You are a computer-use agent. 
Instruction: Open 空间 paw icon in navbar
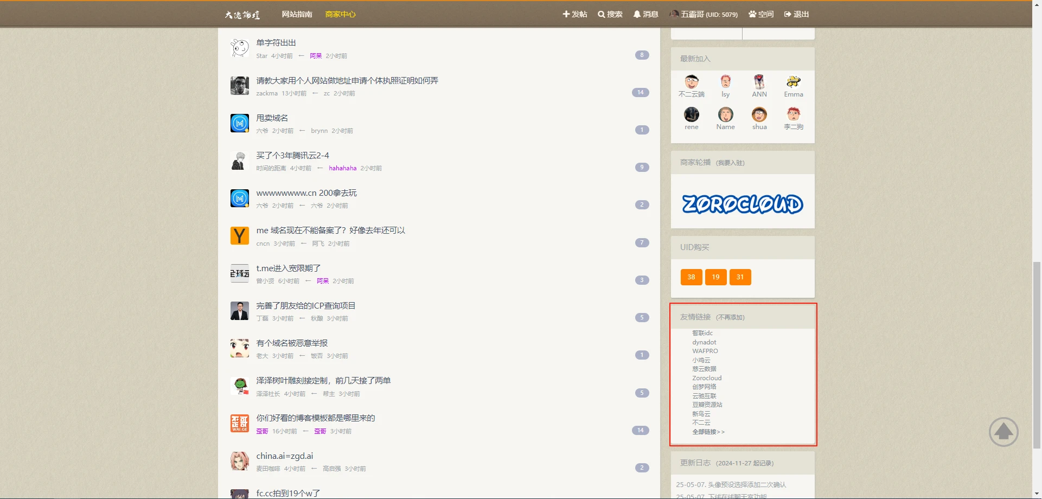point(752,14)
